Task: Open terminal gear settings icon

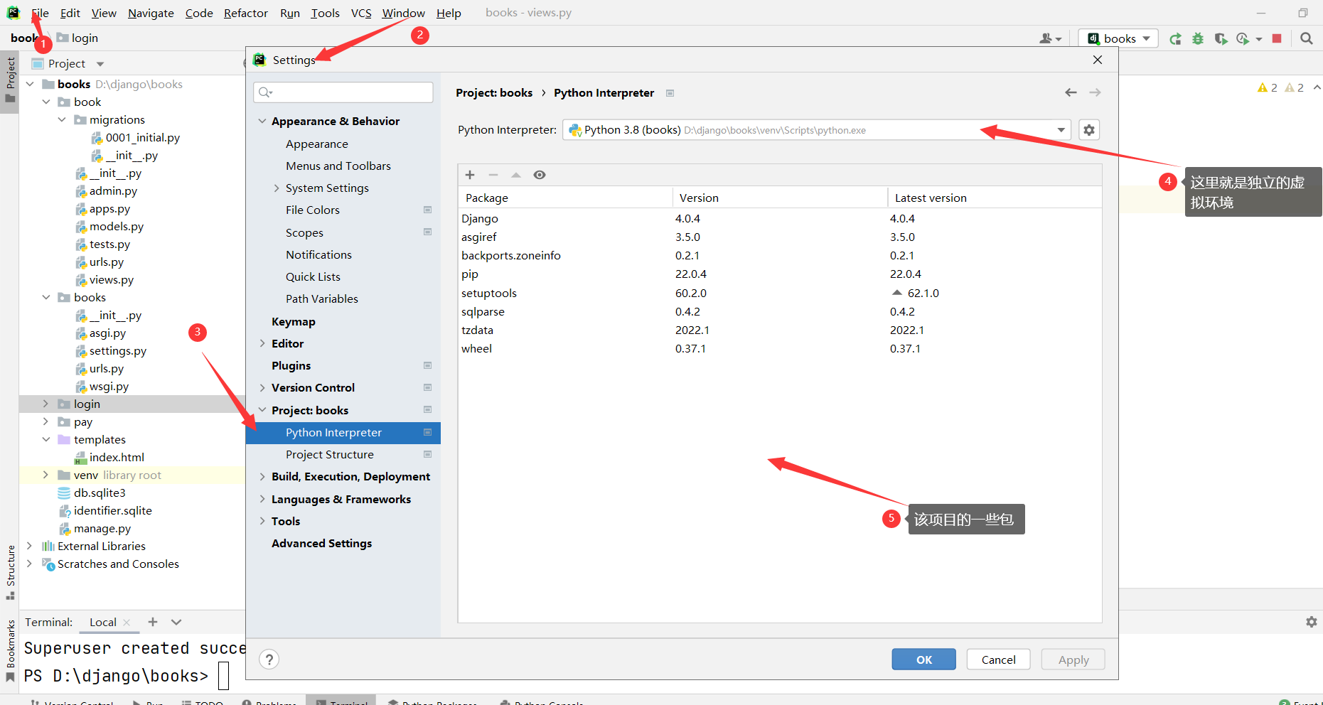Action: click(x=1312, y=622)
